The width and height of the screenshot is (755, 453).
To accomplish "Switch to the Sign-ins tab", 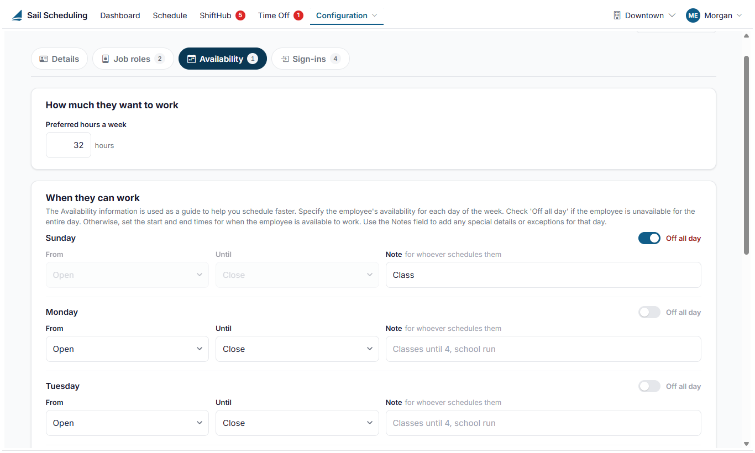I will 311,59.
